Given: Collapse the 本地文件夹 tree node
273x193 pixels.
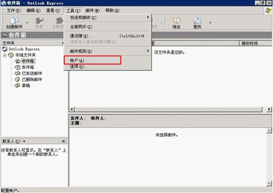Looking at the screenshot, I should 5,55.
